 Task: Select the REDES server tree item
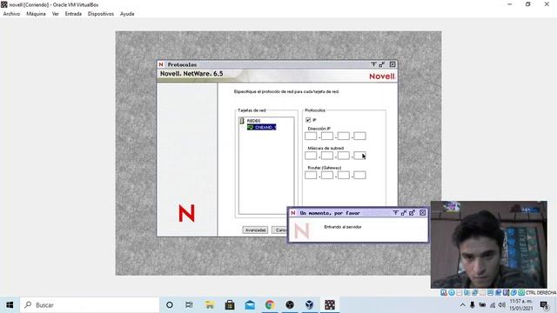click(x=253, y=121)
